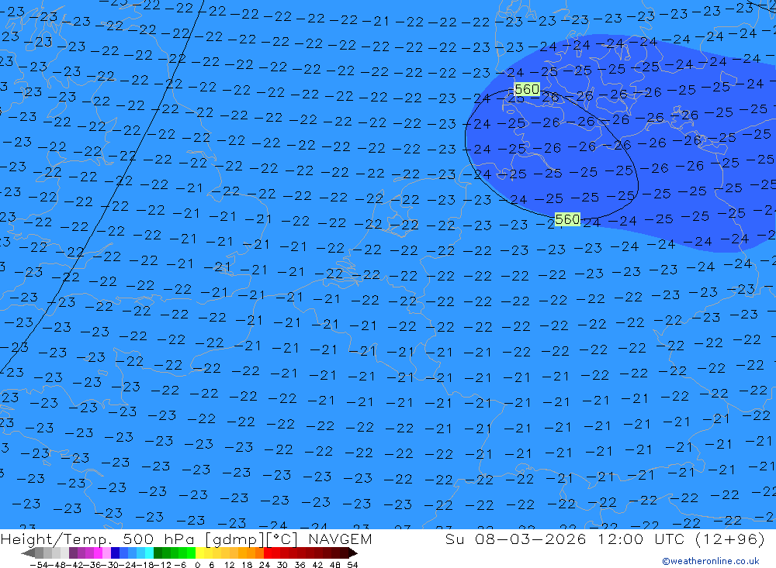The height and width of the screenshot is (568, 776).
Task: Click the NAVGEM model name text
Action: click(341, 539)
